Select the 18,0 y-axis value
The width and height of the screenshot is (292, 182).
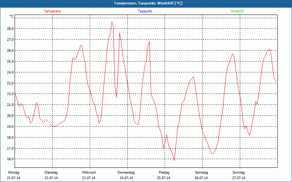10,138
